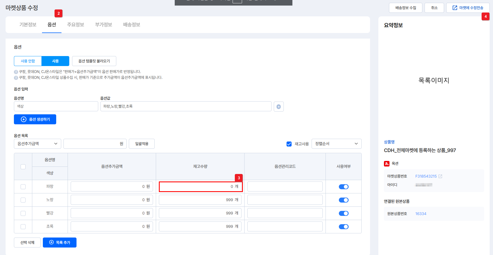The image size is (493, 255).
Task: Click the 파랑 option extra amount field
Action: (x=112, y=186)
